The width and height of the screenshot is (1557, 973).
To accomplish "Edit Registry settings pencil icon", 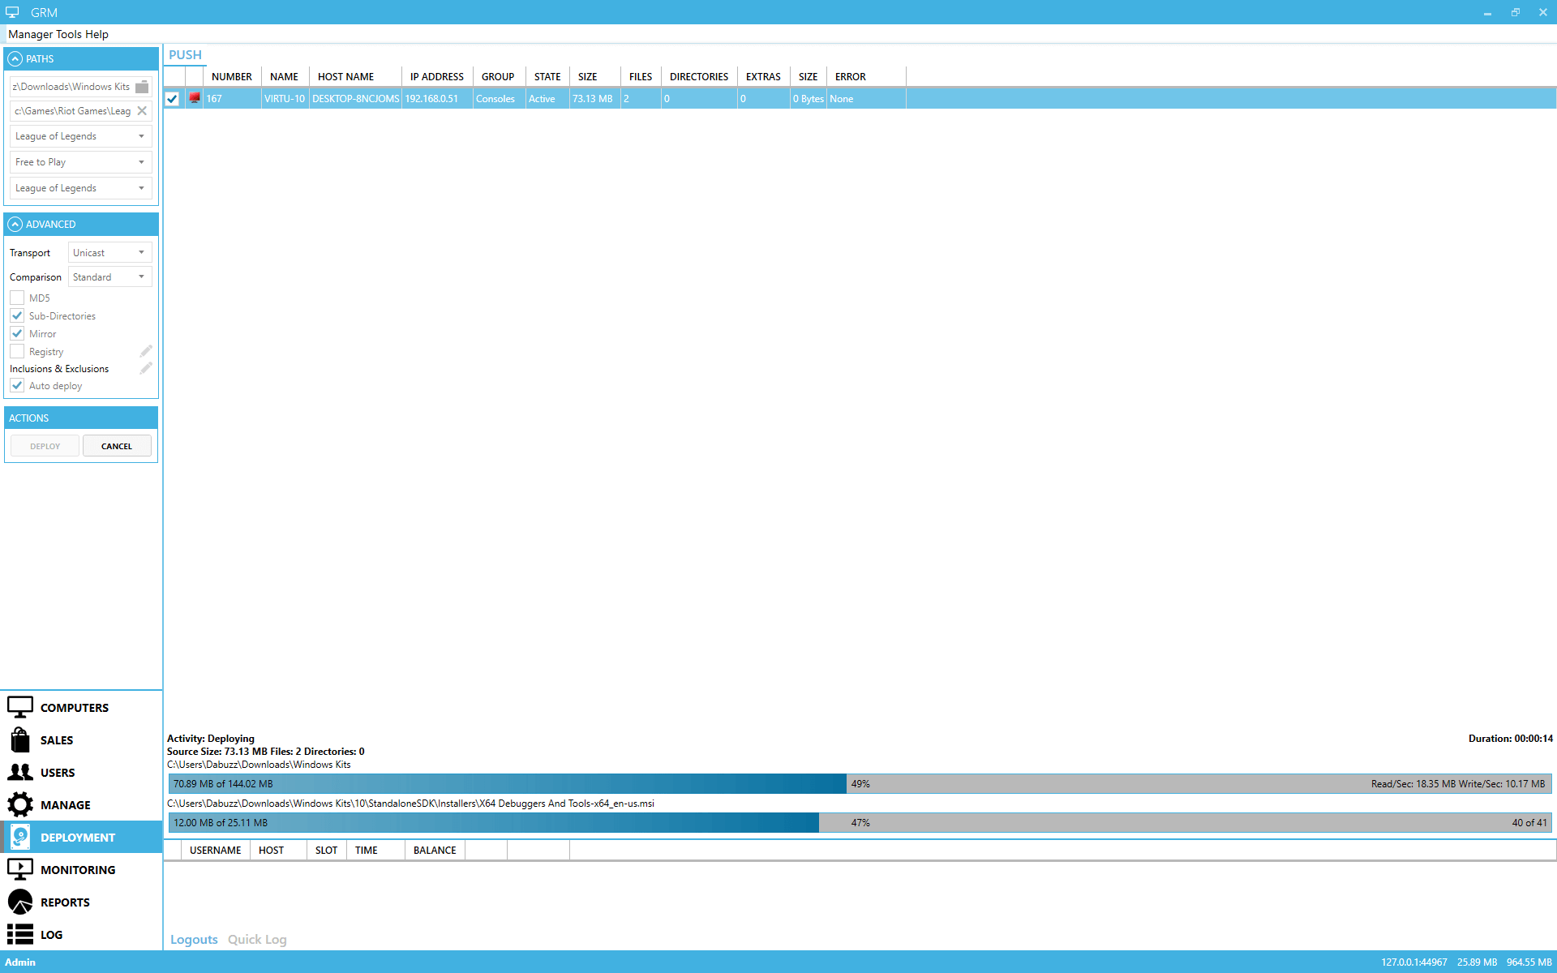I will coord(146,351).
